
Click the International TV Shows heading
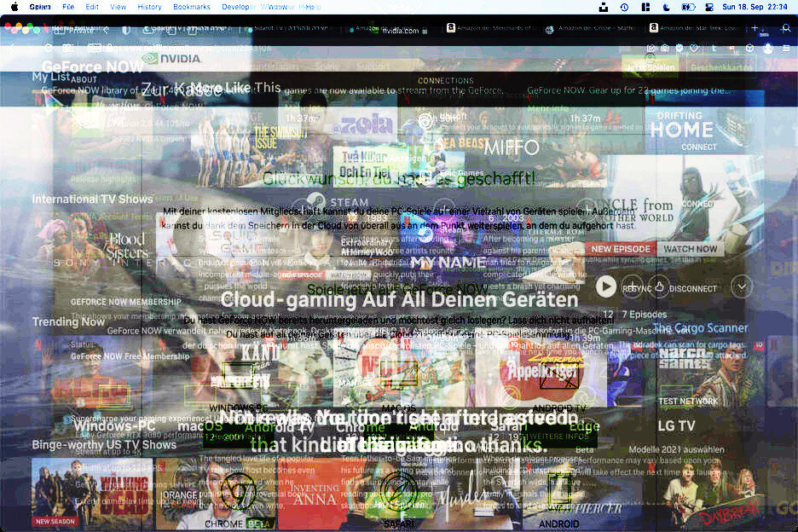pos(92,199)
